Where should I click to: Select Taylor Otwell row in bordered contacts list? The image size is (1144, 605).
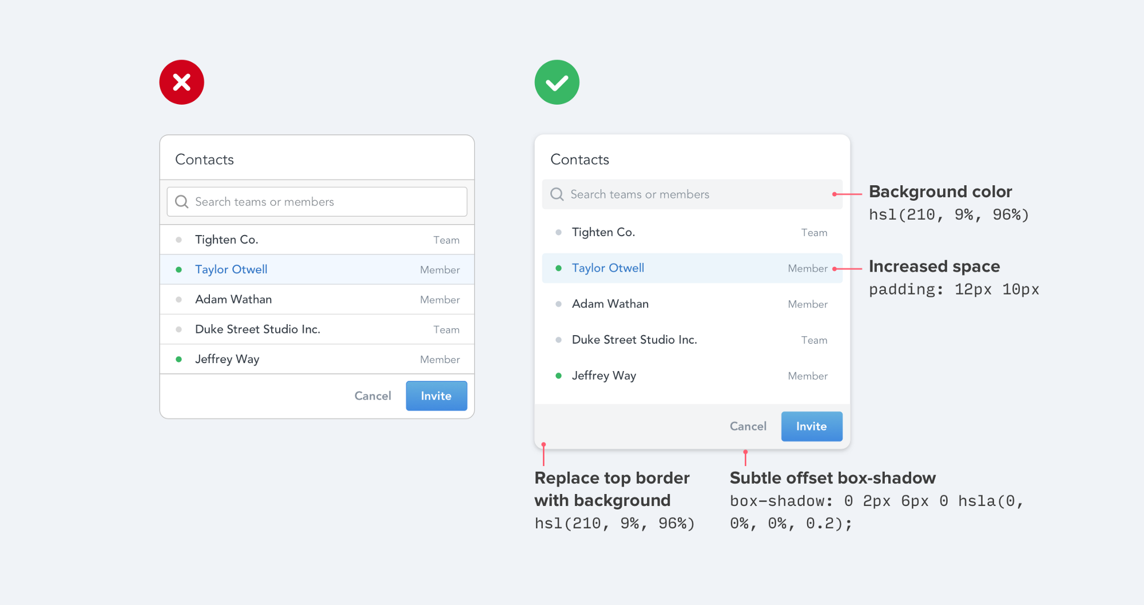(x=317, y=269)
